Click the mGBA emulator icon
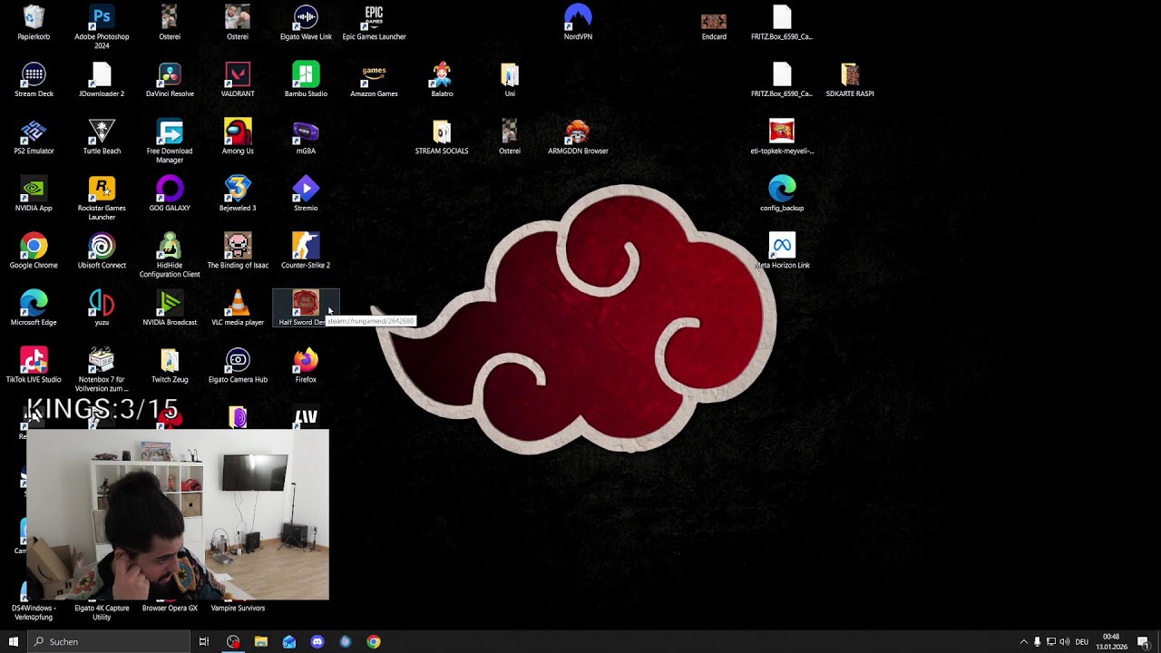This screenshot has width=1161, height=653. [x=306, y=138]
